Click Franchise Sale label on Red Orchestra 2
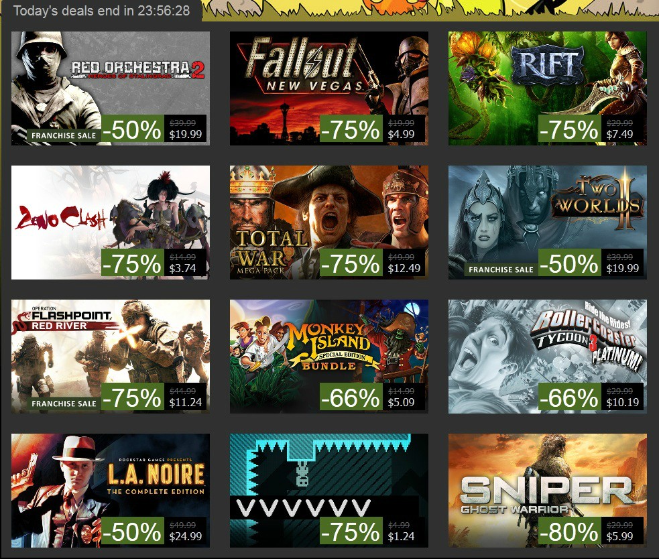Viewport: 659px width, 559px height. coord(64,135)
